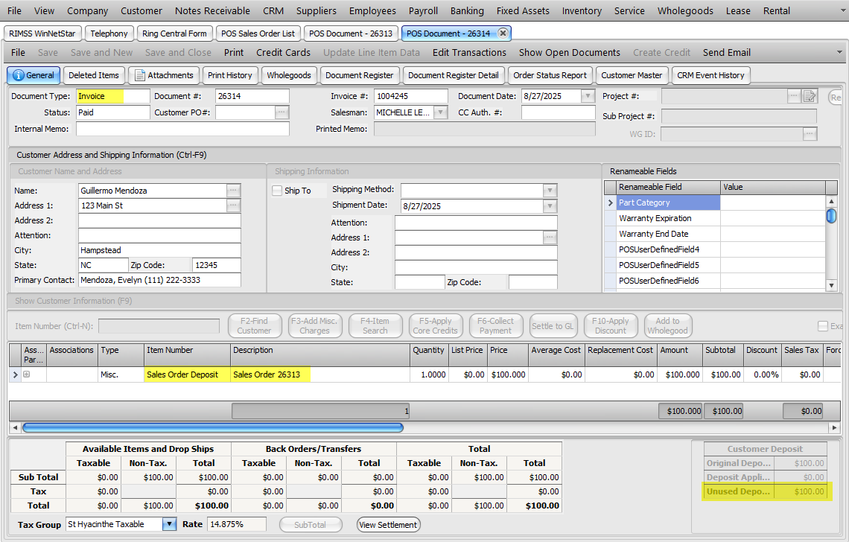This screenshot has width=849, height=542.
Task: Click Show Open Documents in the toolbar
Action: [x=569, y=52]
